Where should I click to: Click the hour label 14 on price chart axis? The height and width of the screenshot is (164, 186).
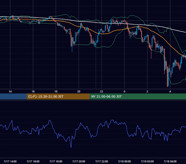click(10, 92)
